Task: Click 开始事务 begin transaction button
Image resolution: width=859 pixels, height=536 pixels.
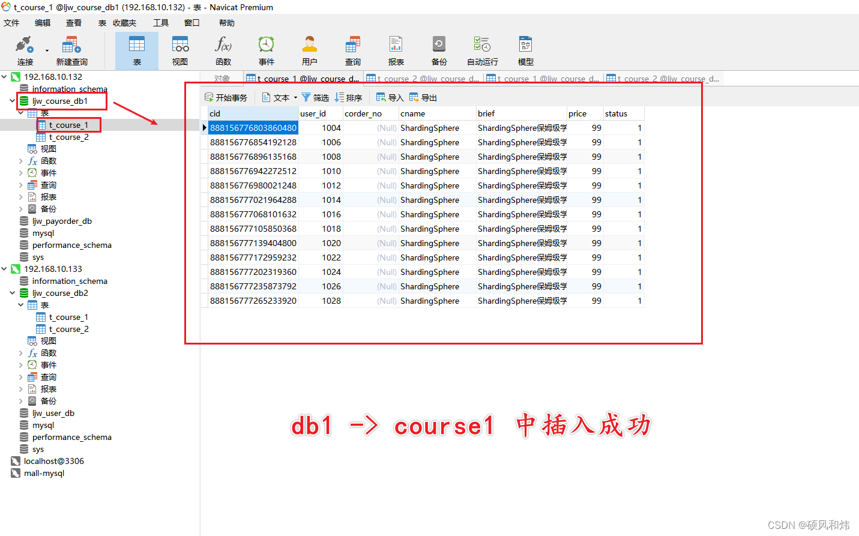Action: point(226,97)
